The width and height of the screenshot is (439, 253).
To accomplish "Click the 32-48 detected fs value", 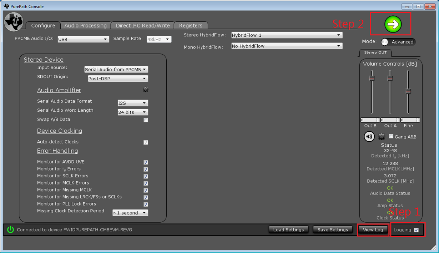I will (390, 151).
